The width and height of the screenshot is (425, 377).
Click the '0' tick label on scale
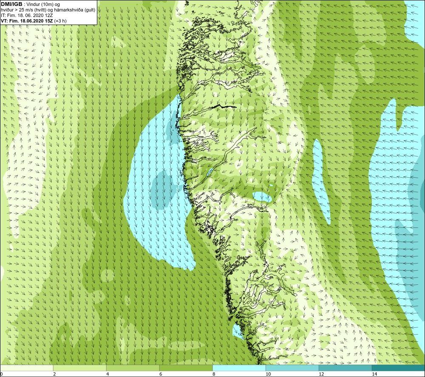coord(1,374)
